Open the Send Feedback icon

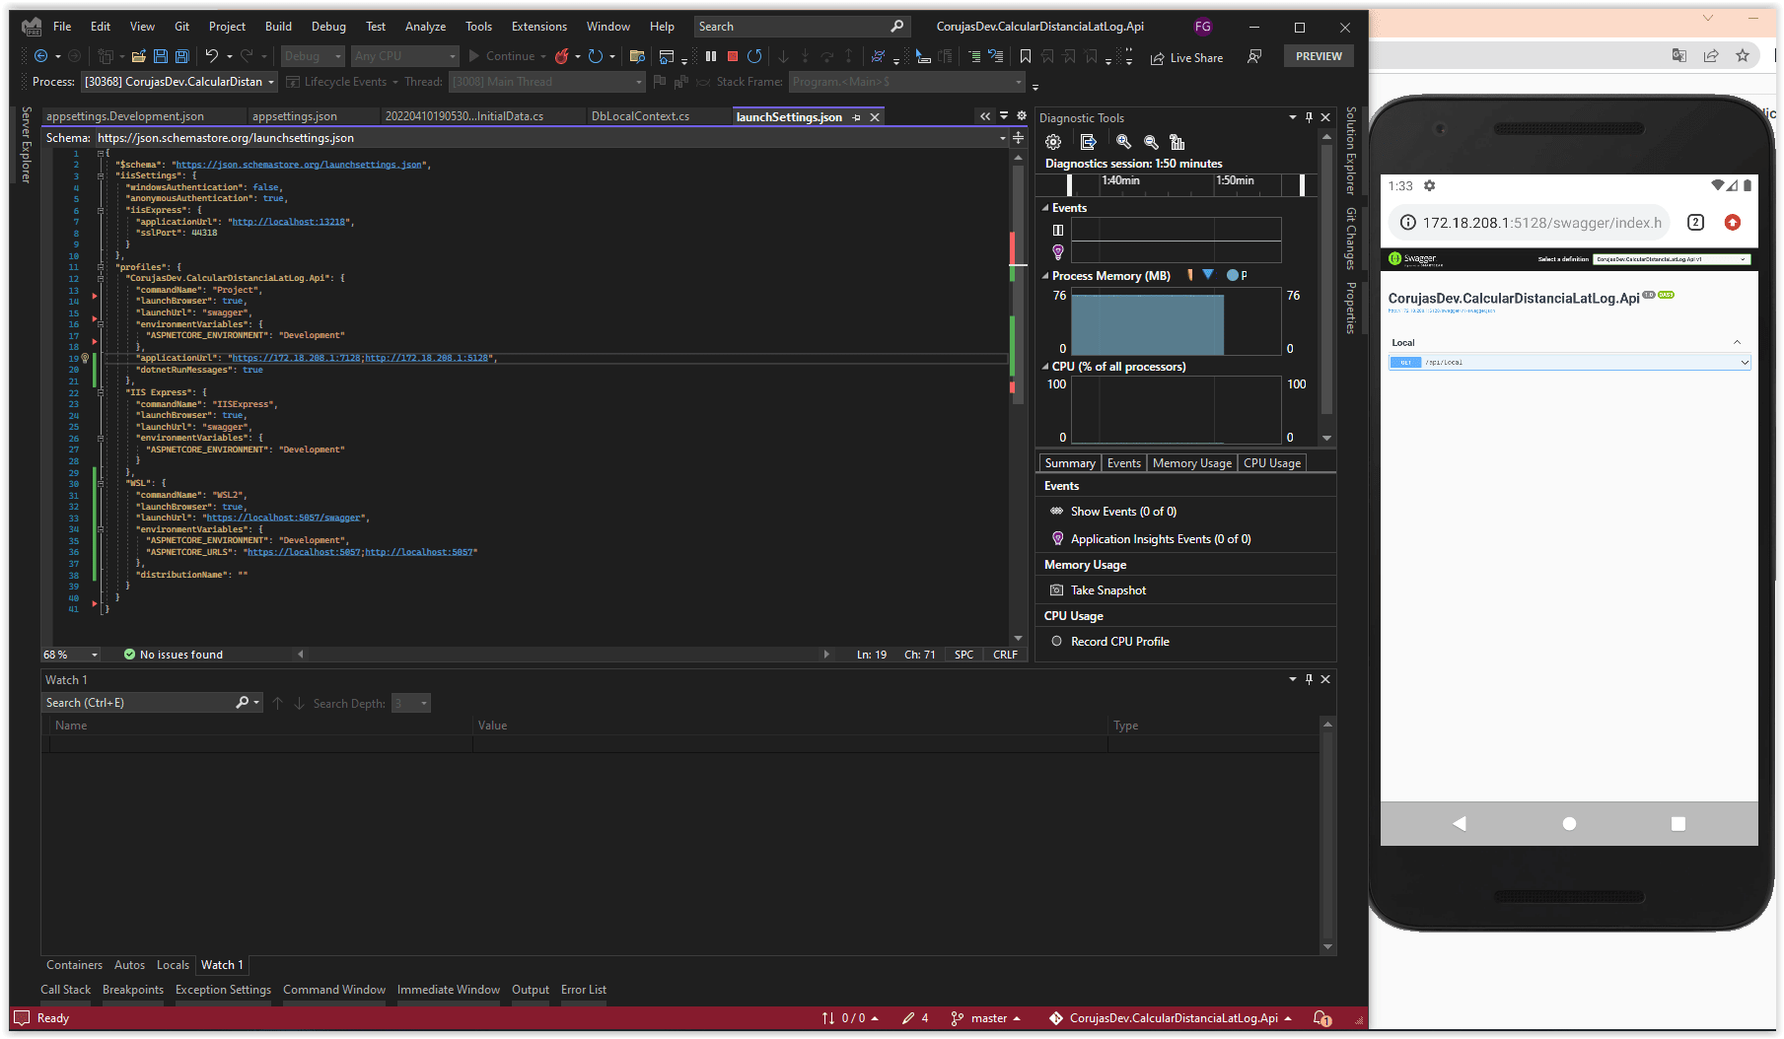[x=1254, y=56]
